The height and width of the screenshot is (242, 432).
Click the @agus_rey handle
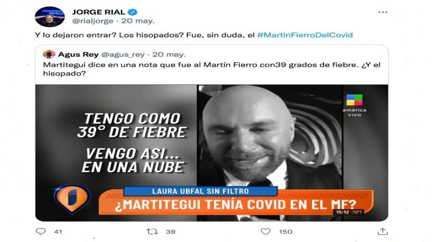point(123,55)
